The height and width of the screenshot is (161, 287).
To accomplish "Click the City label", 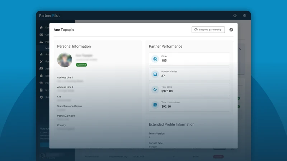I will tap(59, 97).
